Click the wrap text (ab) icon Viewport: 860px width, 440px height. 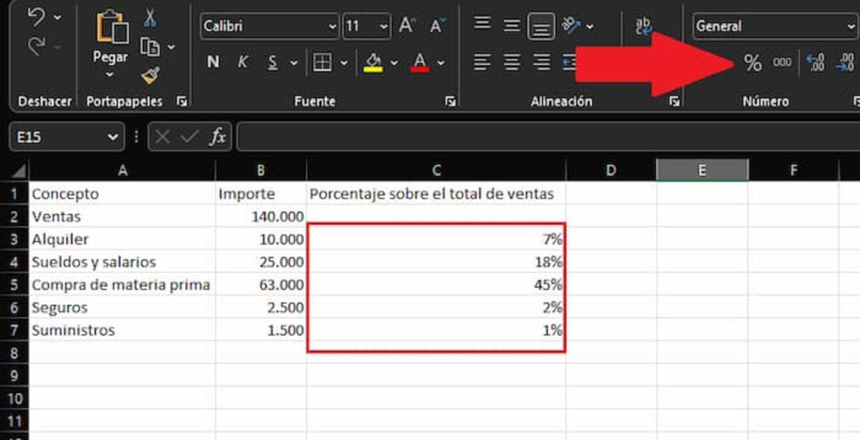[x=643, y=26]
